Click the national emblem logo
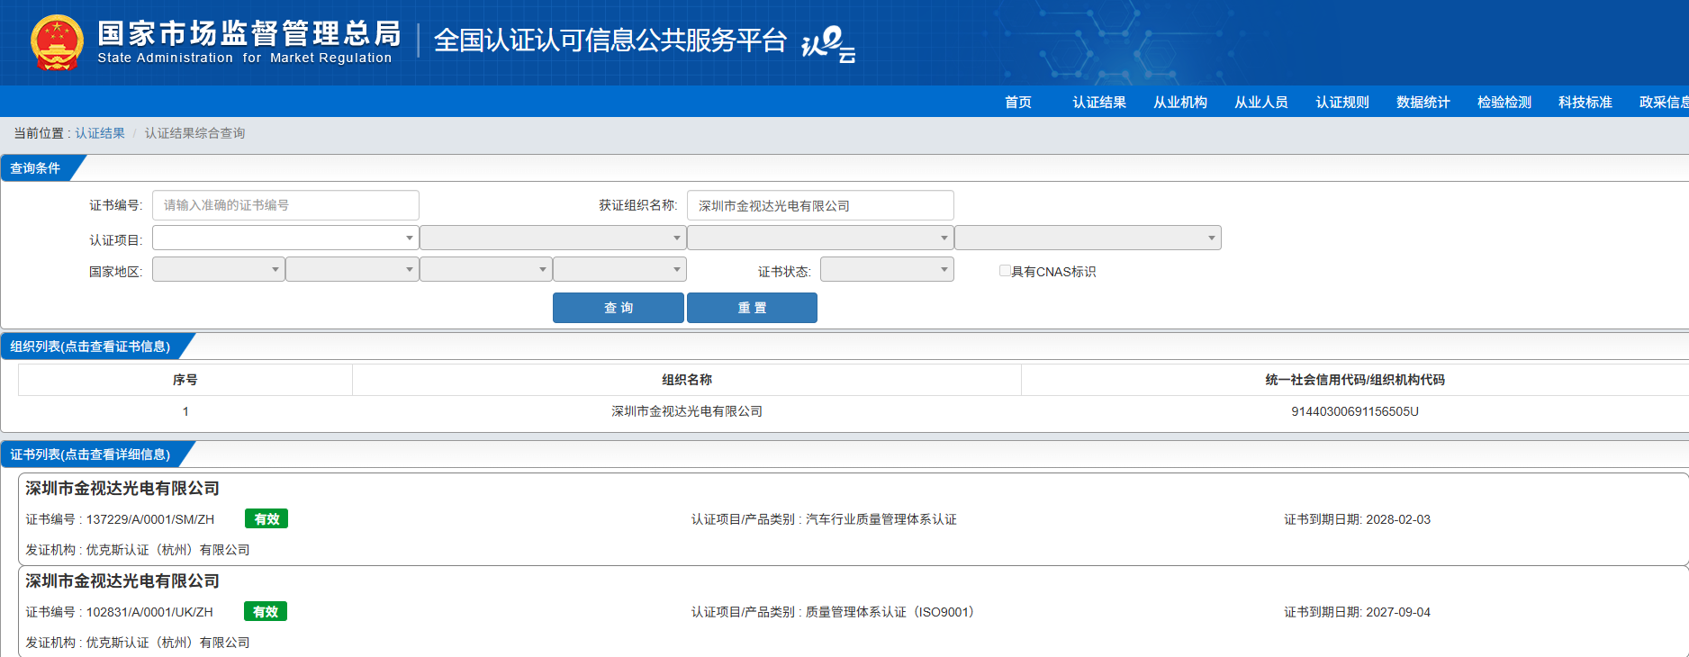The image size is (1689, 657). [x=57, y=42]
